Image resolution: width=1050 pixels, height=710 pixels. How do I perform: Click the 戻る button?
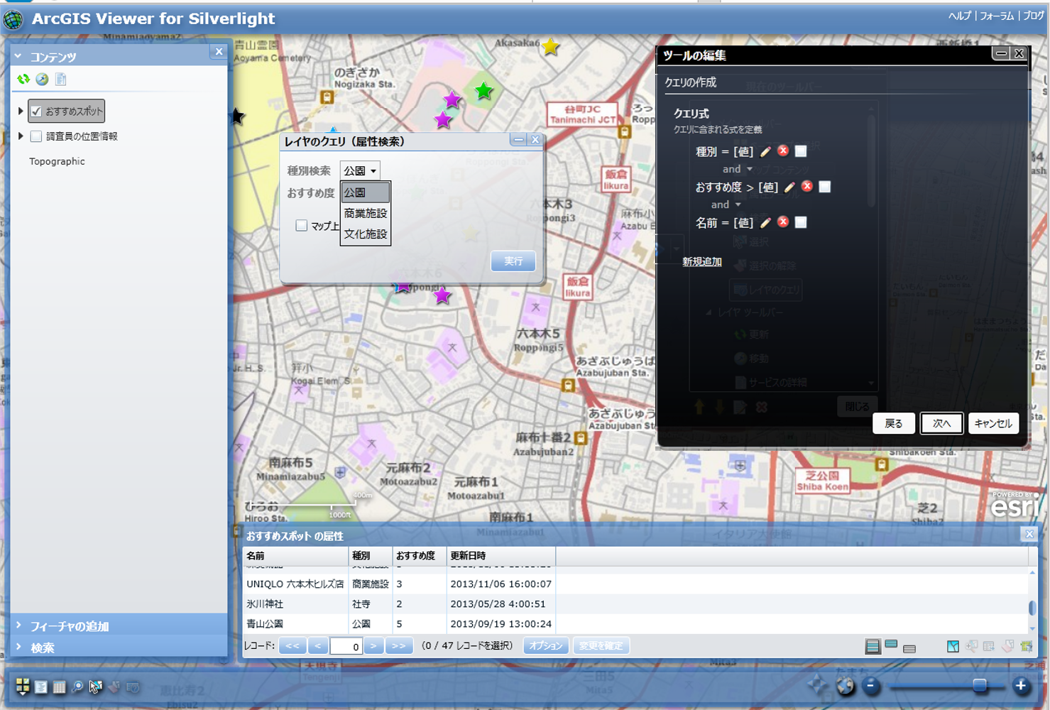(894, 423)
